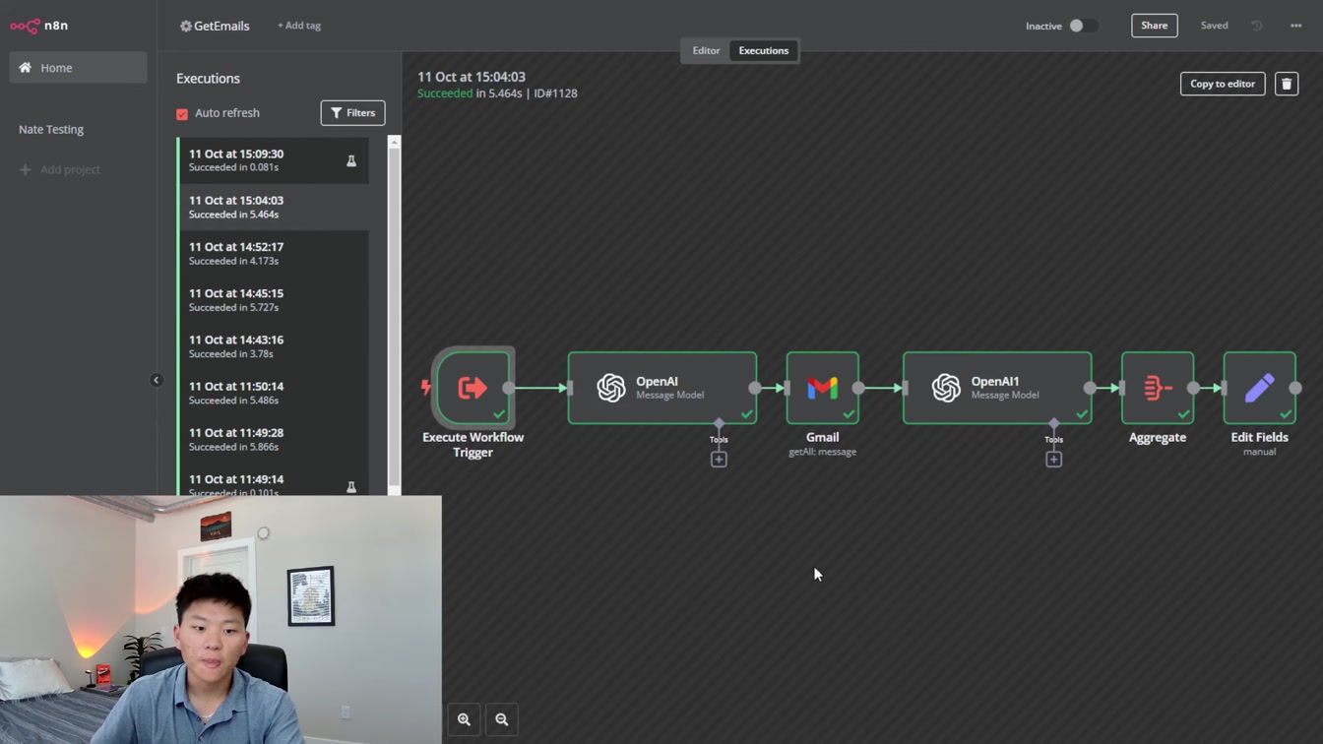
Task: Toggle the Auto refresh checkbox
Action: pyautogui.click(x=182, y=113)
